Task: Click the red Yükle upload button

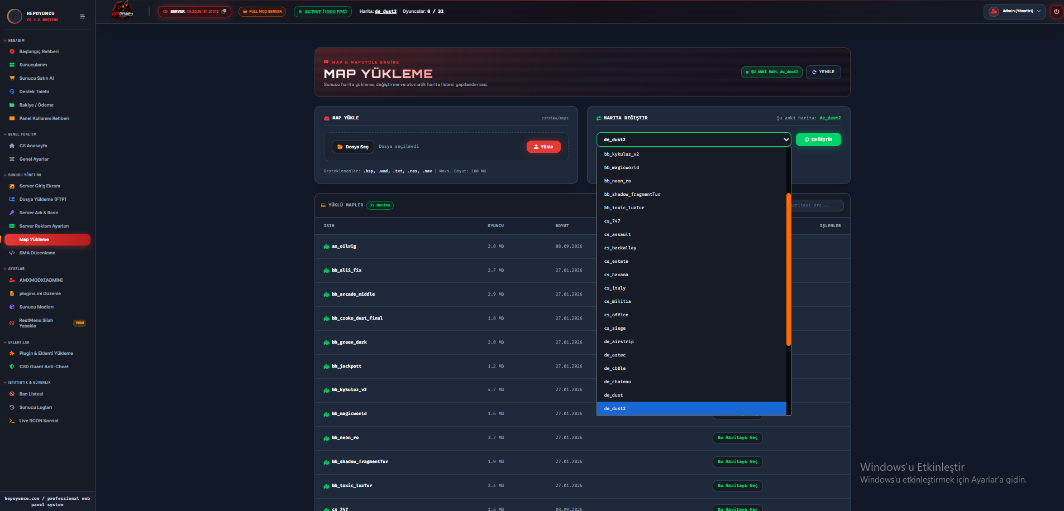Action: tap(543, 147)
